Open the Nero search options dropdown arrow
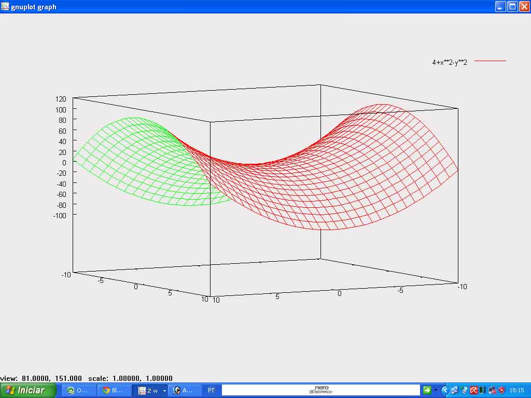Image resolution: width=531 pixels, height=398 pixels. tap(436, 390)
